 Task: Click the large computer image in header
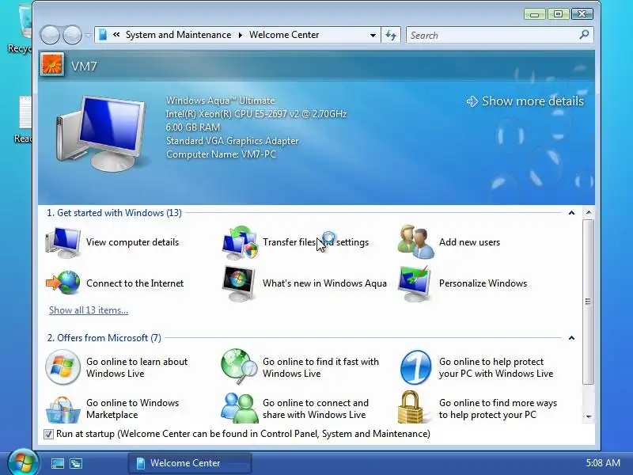click(101, 133)
